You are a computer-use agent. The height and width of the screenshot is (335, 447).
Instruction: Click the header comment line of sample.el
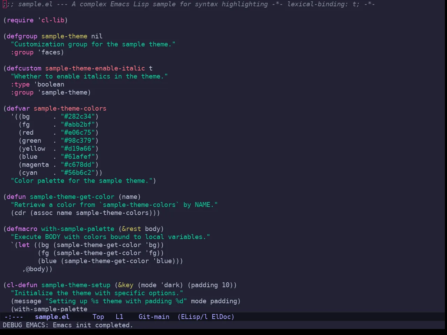[x=189, y=4]
